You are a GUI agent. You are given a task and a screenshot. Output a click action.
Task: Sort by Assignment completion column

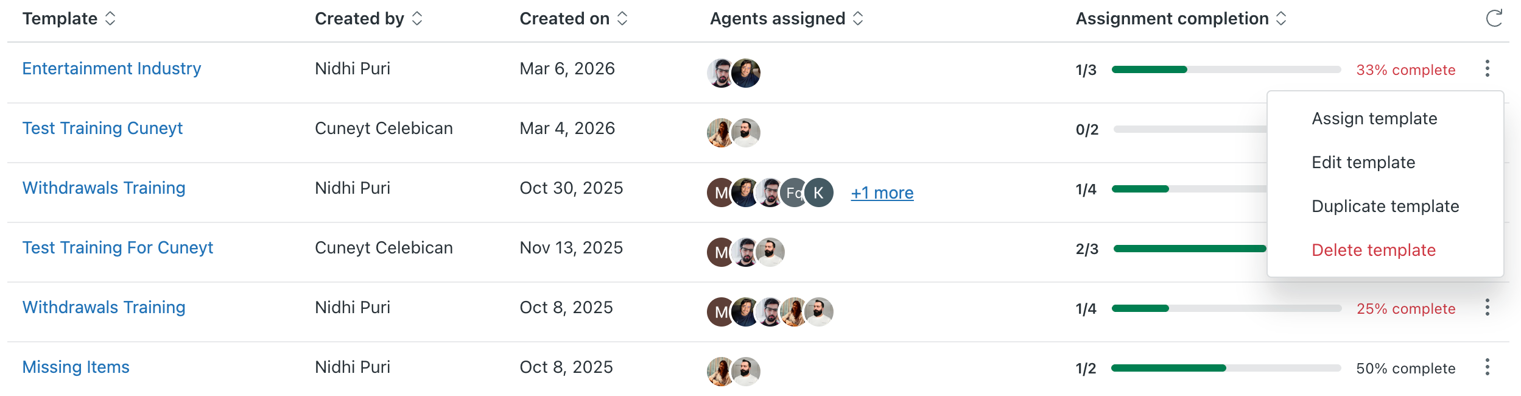pos(1281,18)
